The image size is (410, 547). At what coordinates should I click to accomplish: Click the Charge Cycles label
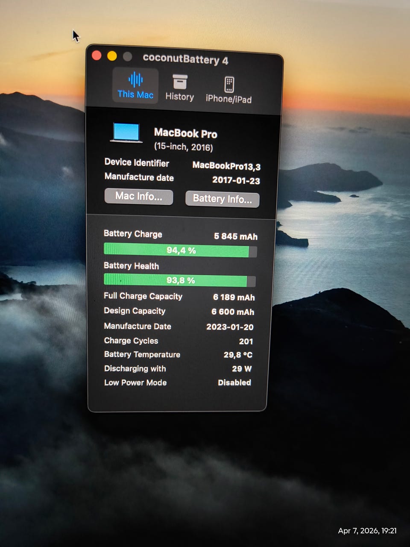point(131,341)
